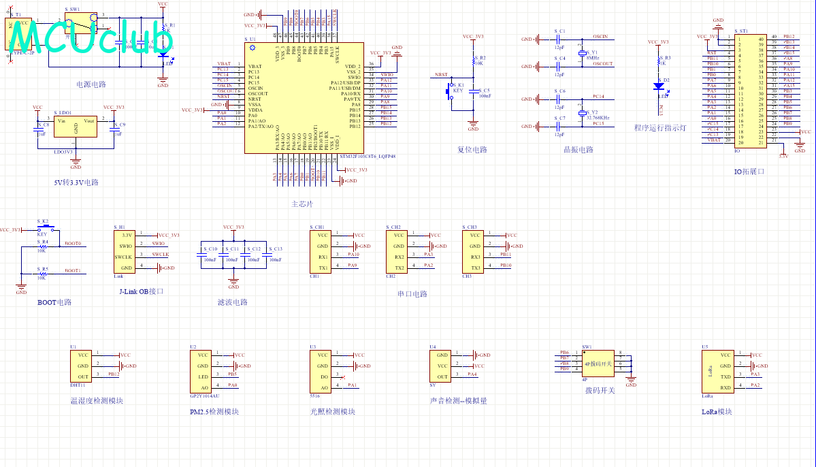
Task: Select the S_CH1 serial header
Action: point(321,252)
